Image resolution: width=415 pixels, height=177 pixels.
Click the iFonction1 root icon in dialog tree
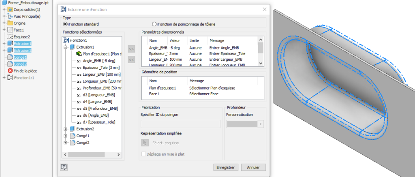pyautogui.click(x=66, y=40)
